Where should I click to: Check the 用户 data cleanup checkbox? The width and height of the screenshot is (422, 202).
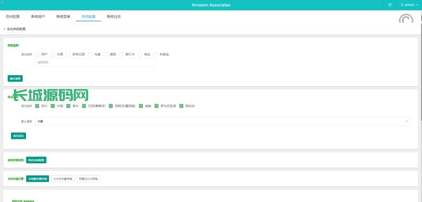37,54
